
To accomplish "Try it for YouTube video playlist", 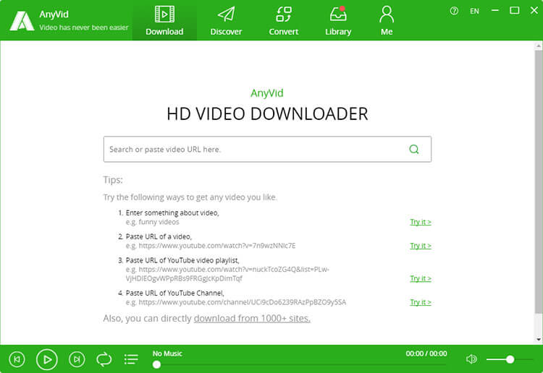I will click(x=421, y=278).
